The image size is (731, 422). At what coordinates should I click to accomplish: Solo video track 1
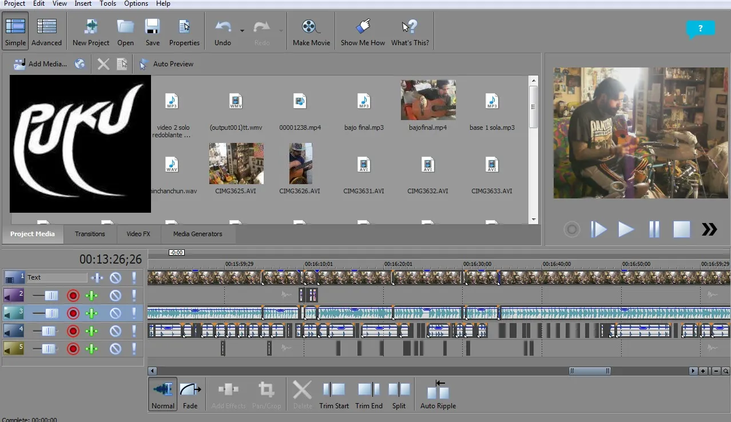134,278
